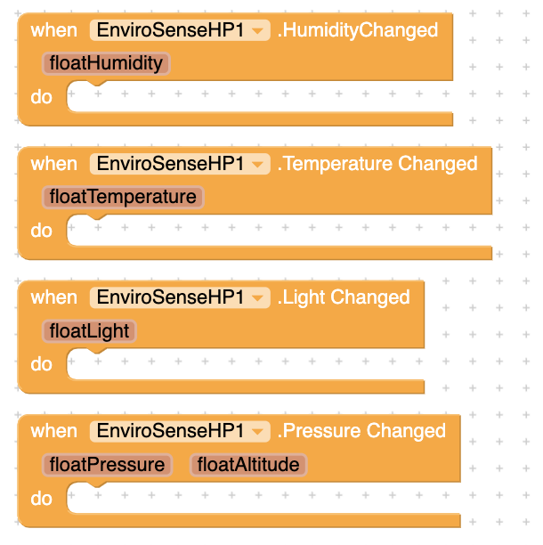Select the .Light Changed event label

[x=344, y=297]
